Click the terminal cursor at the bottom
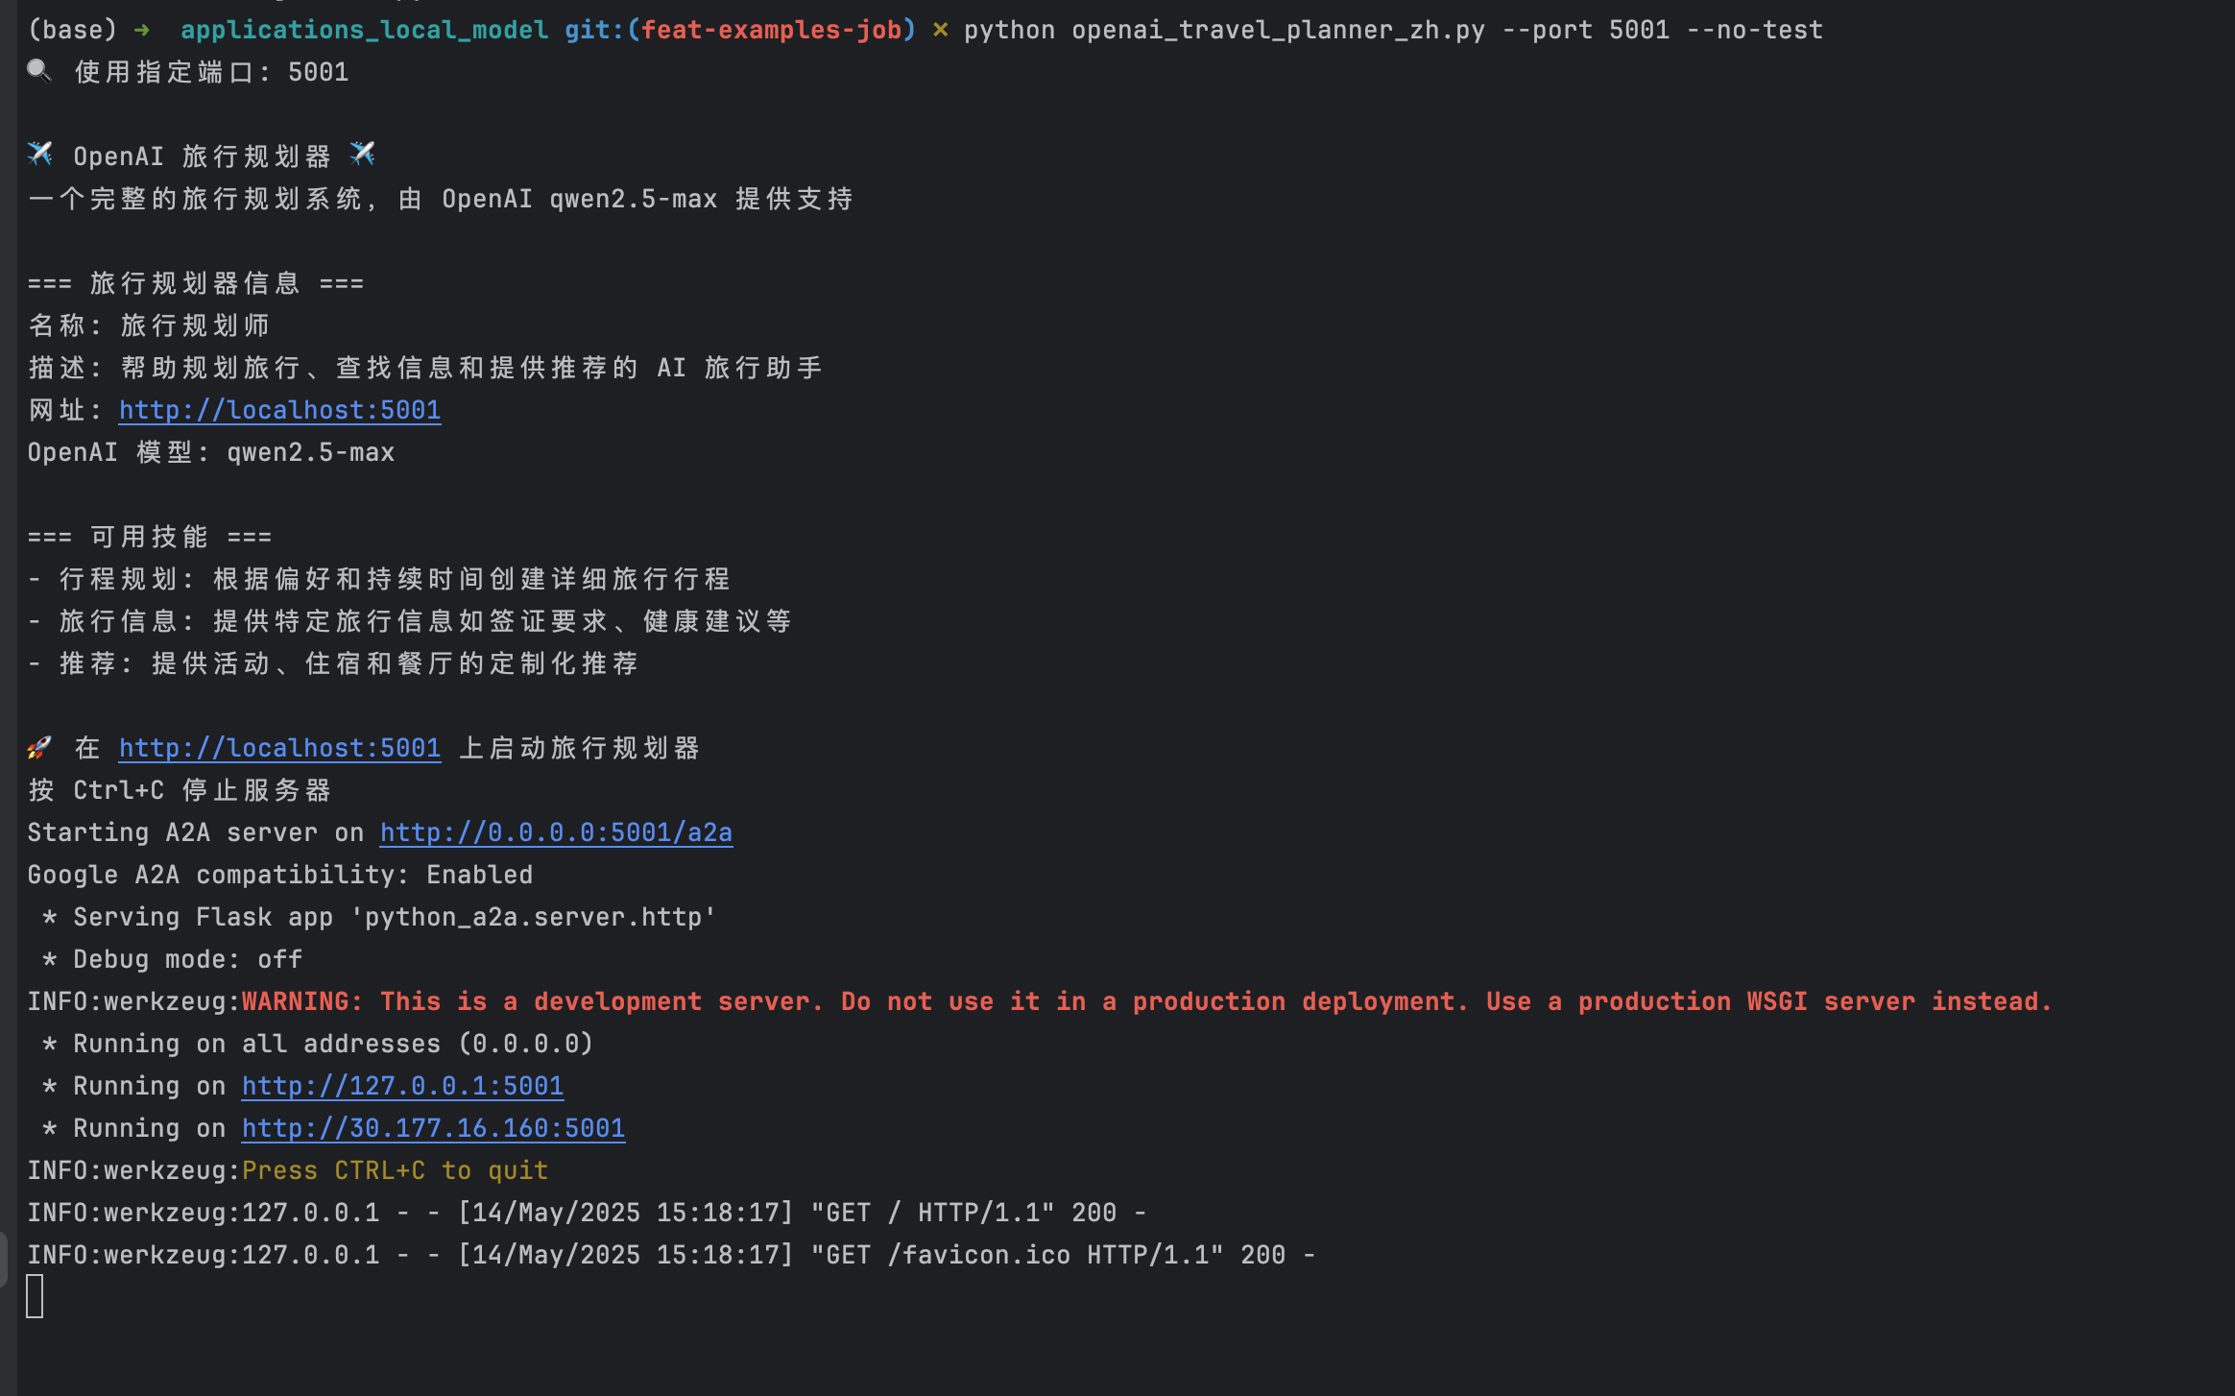This screenshot has width=2235, height=1396. coord(36,1295)
